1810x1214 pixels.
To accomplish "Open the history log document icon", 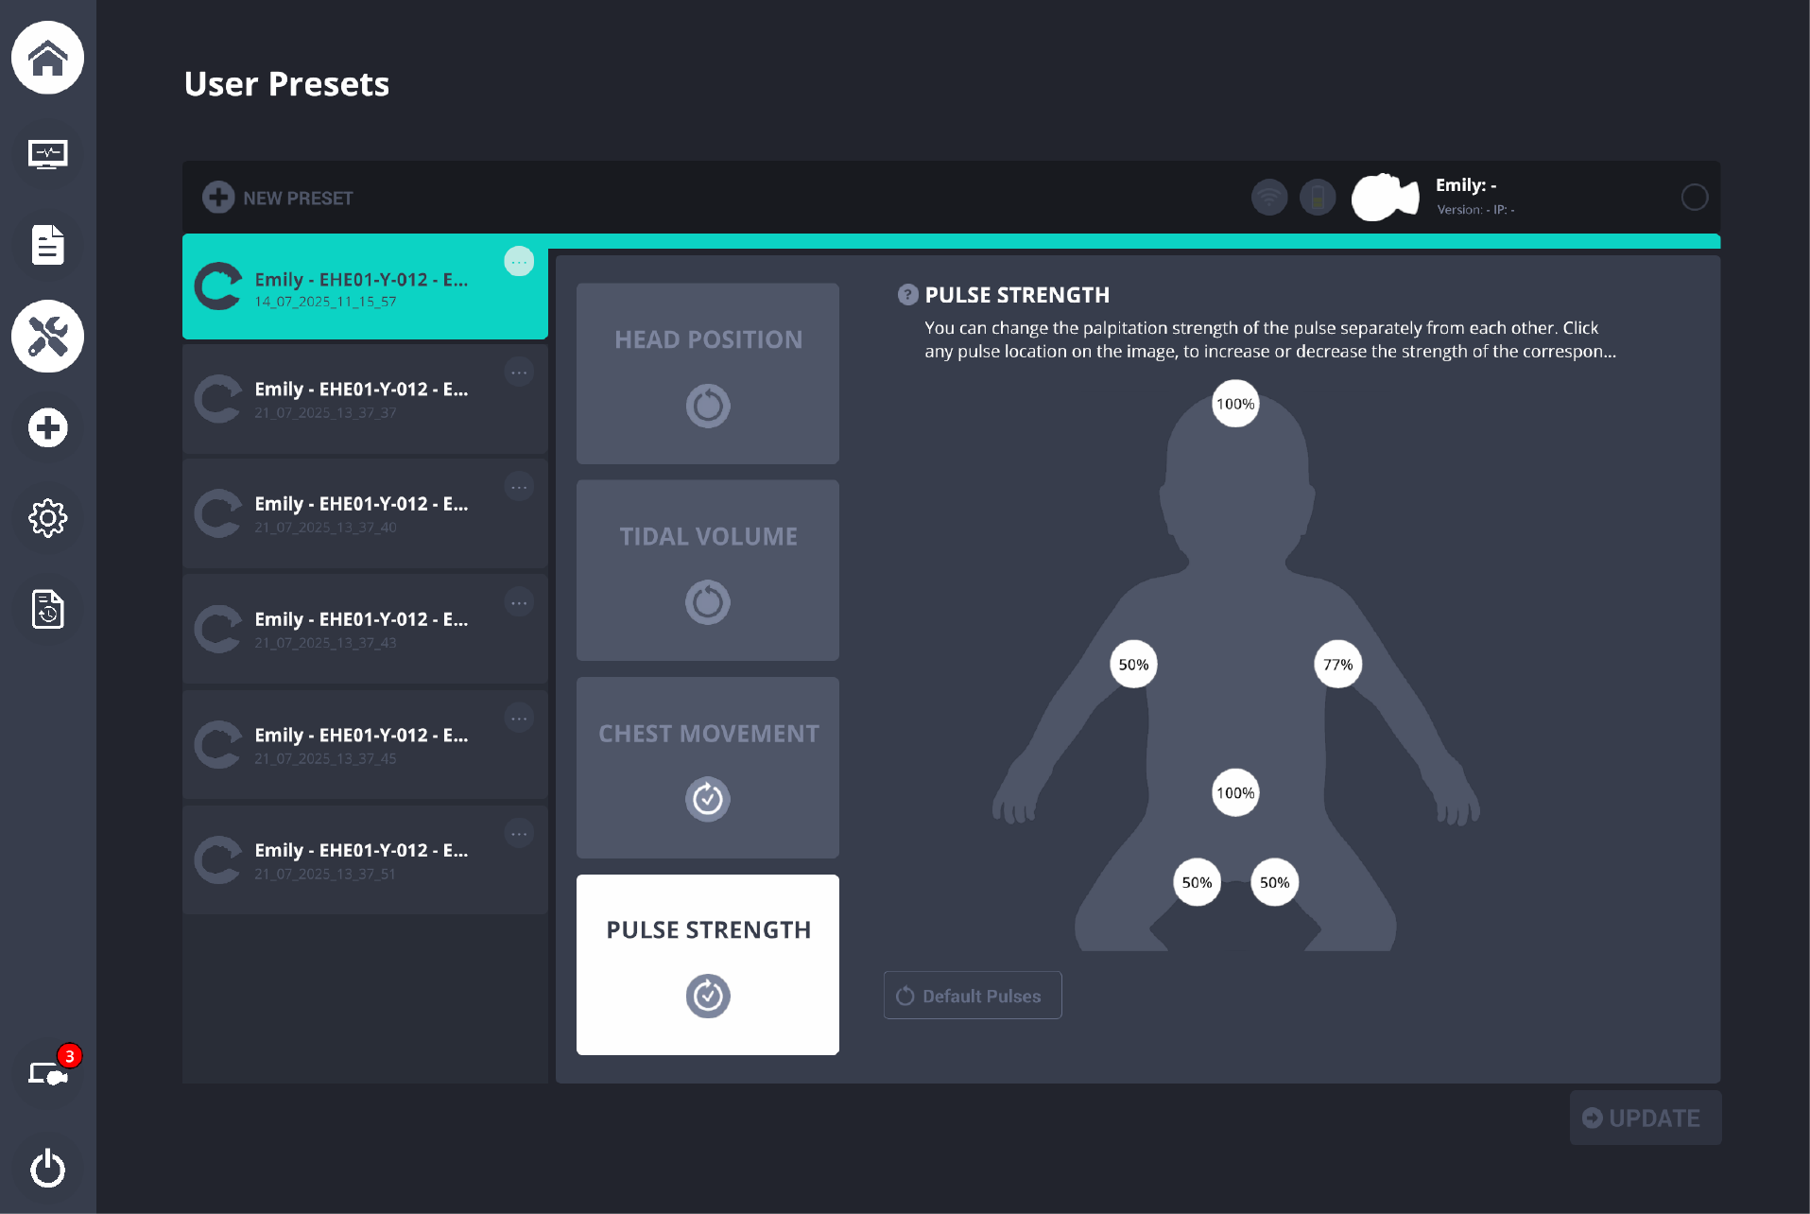I will (x=47, y=610).
